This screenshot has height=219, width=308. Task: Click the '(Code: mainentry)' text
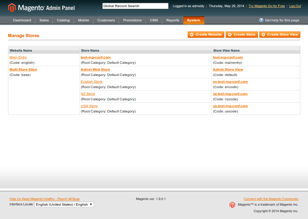click(x=228, y=63)
